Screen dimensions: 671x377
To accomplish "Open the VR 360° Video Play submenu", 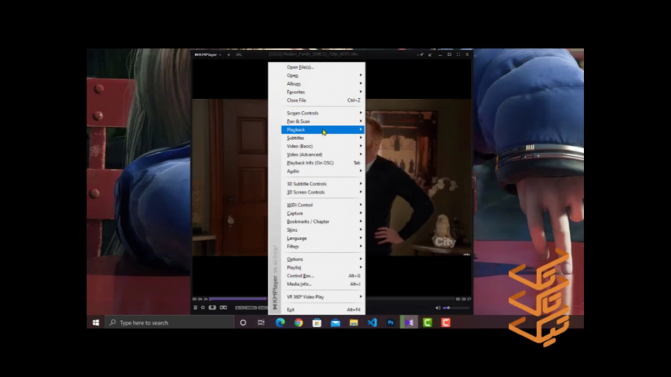I will pyautogui.click(x=323, y=297).
